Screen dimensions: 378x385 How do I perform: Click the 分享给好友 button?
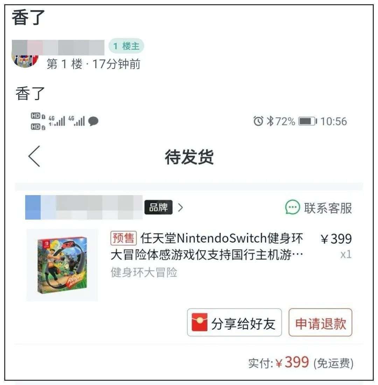(x=234, y=322)
